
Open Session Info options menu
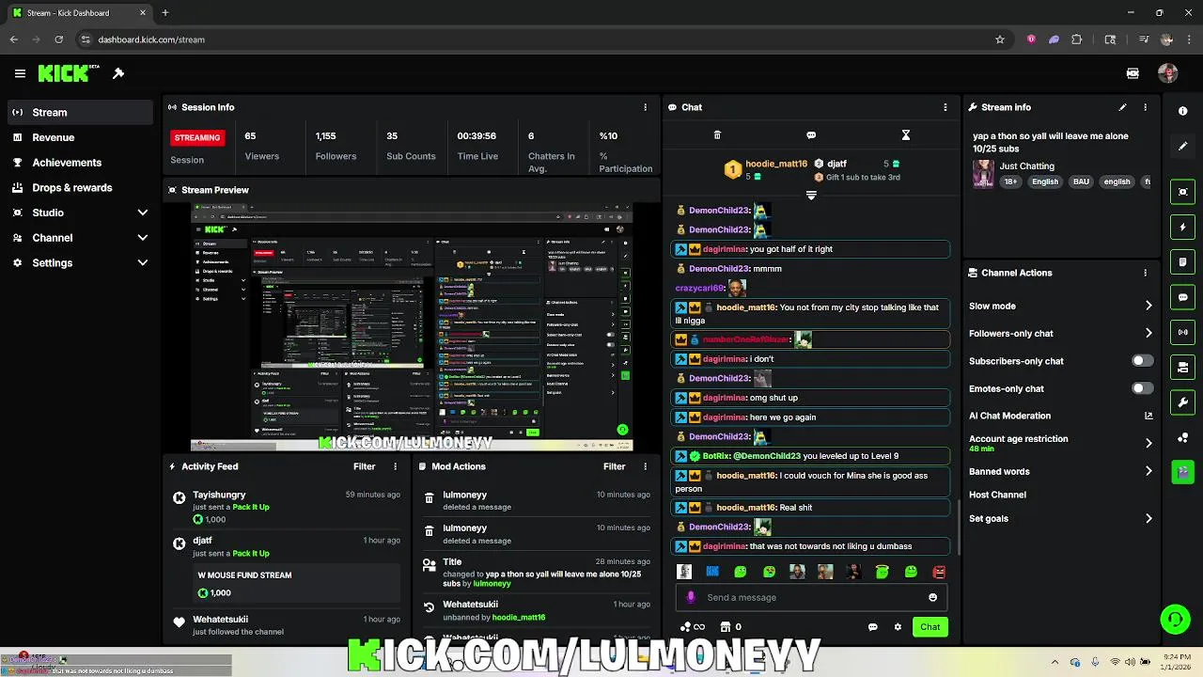[x=645, y=107]
